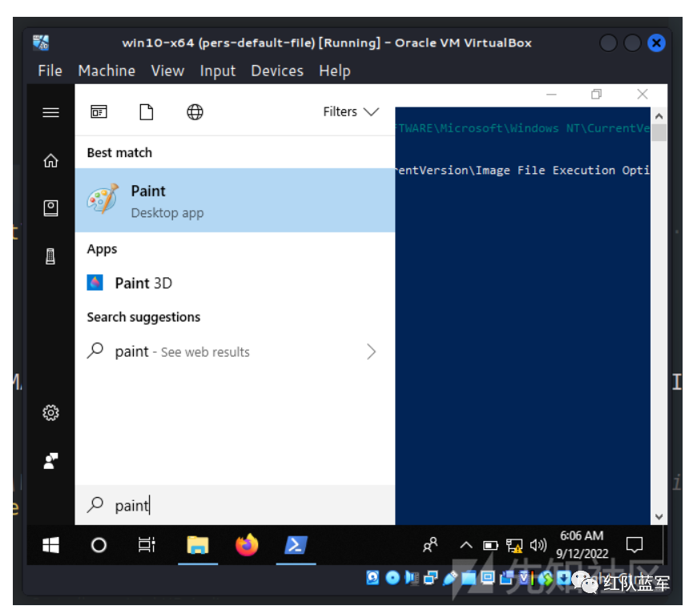Switch to PowerShell on taskbar

[296, 545]
